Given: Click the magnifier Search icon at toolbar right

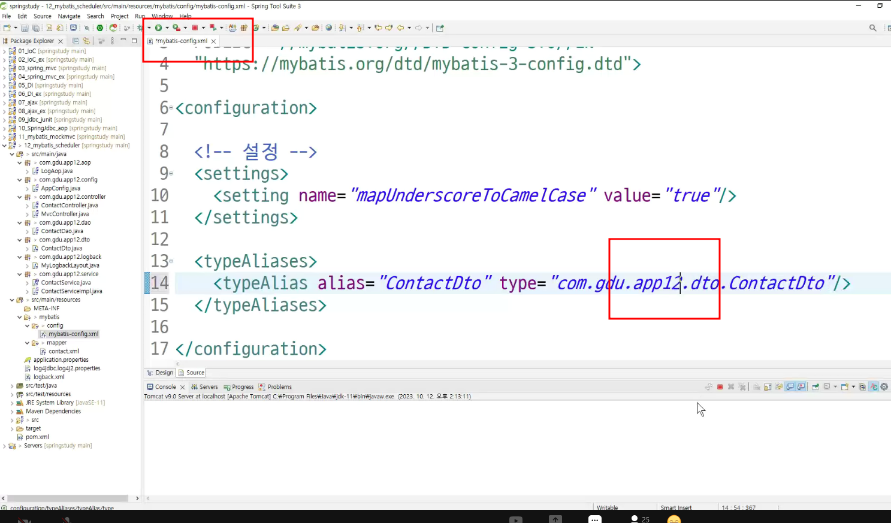Looking at the screenshot, I should (873, 28).
